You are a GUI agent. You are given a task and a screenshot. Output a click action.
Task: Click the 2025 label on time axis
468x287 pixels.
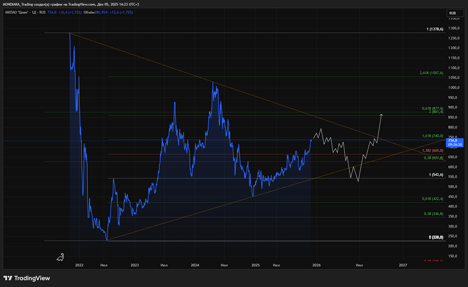pos(256,265)
